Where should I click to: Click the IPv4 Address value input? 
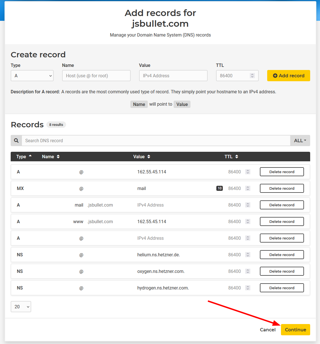coord(173,76)
